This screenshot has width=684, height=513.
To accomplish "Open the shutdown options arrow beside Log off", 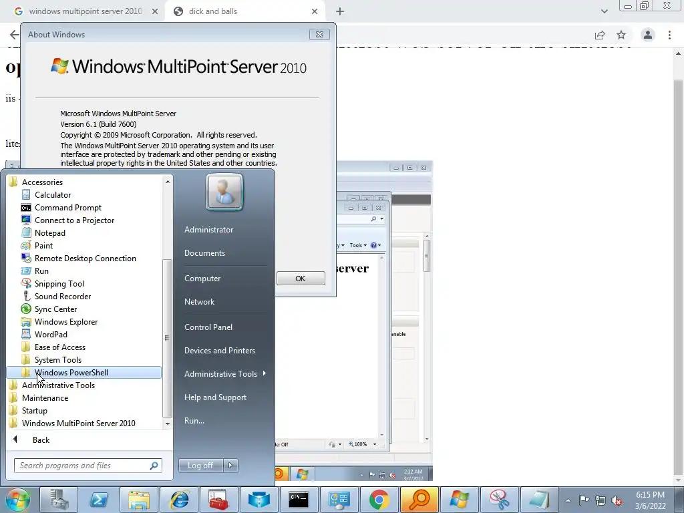I will click(230, 466).
